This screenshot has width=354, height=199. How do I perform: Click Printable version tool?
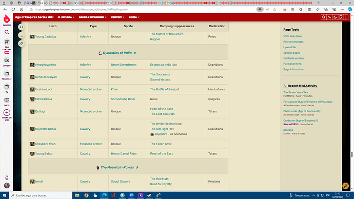tap(293, 58)
